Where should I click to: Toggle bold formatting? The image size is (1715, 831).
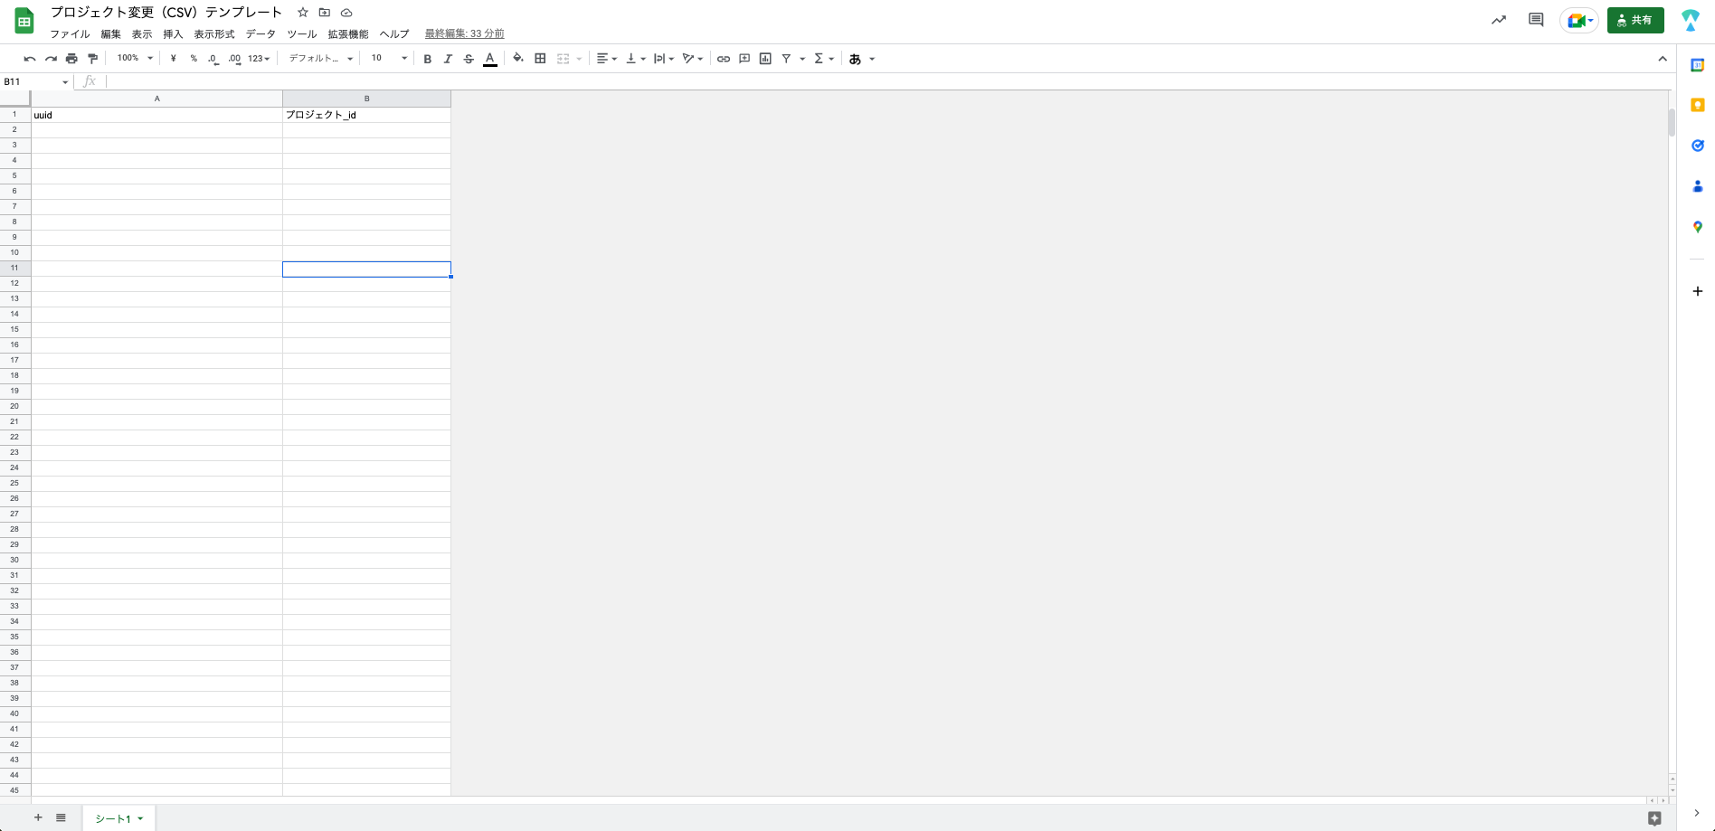tap(427, 59)
